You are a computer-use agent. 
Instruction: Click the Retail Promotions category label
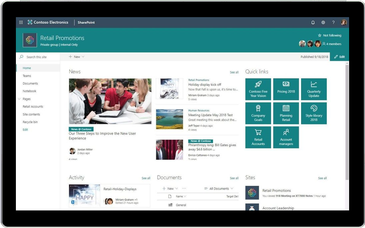click(x=198, y=80)
